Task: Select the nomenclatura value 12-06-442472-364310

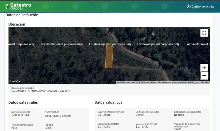Action: pos(58,116)
